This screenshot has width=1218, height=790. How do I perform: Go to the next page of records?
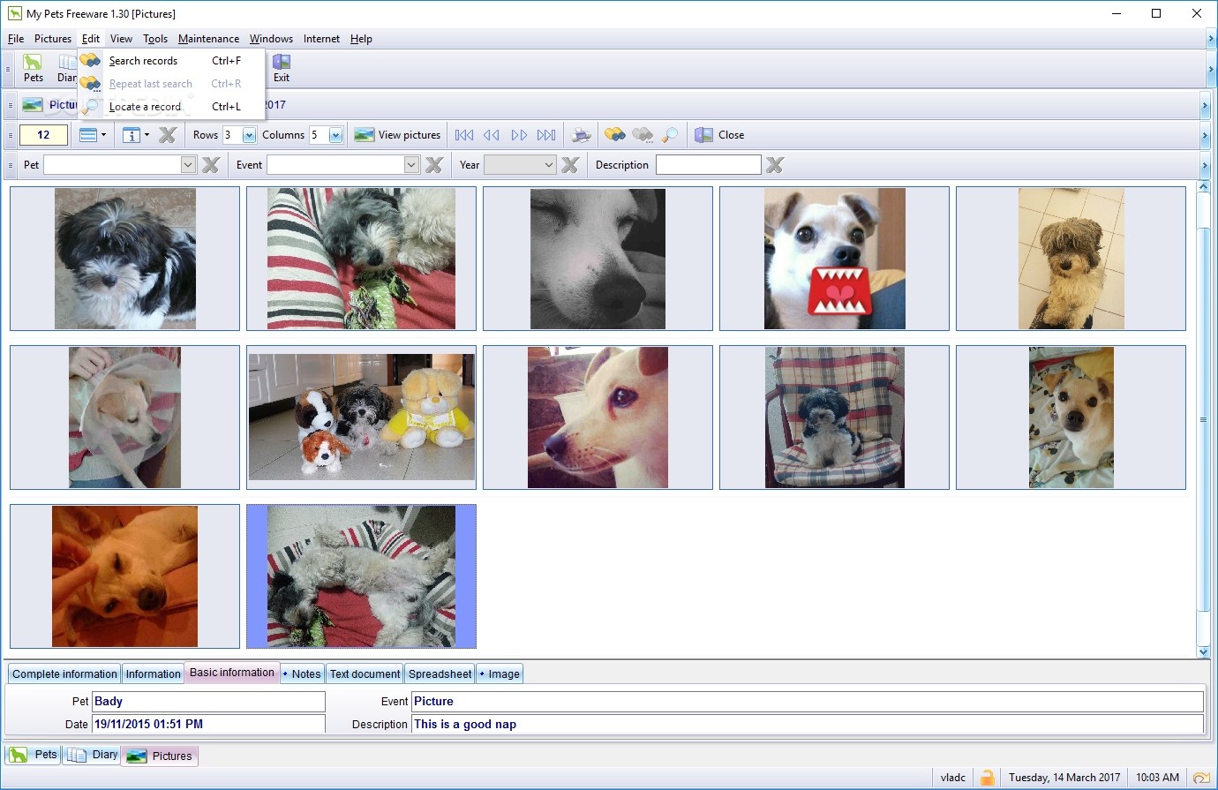coord(519,135)
